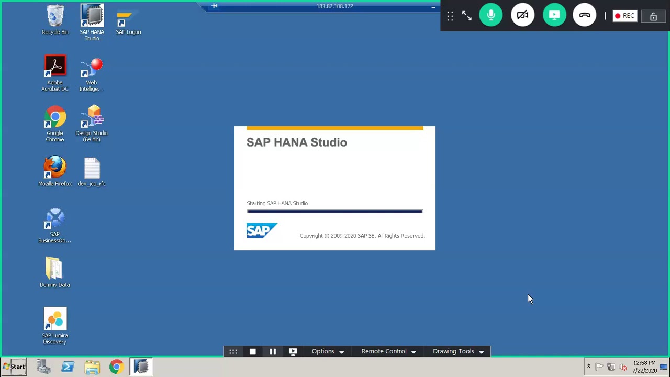Screen dimensions: 670x377
Task: Select the Adobe Acrobat DC shortcut
Action: (x=55, y=73)
